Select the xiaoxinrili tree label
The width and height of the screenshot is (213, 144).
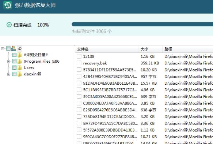click(32, 74)
